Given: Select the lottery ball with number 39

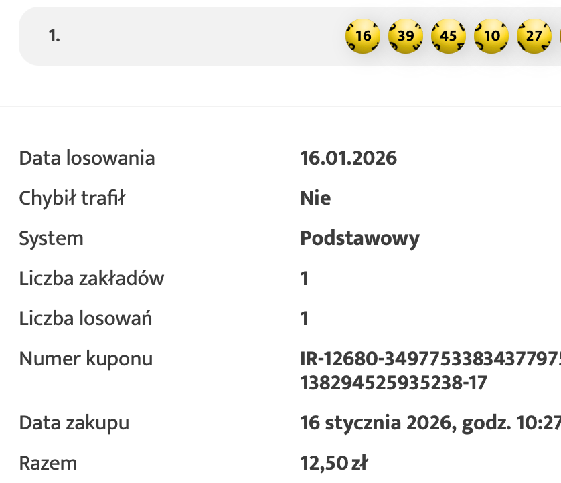Looking at the screenshot, I should coord(406,36).
